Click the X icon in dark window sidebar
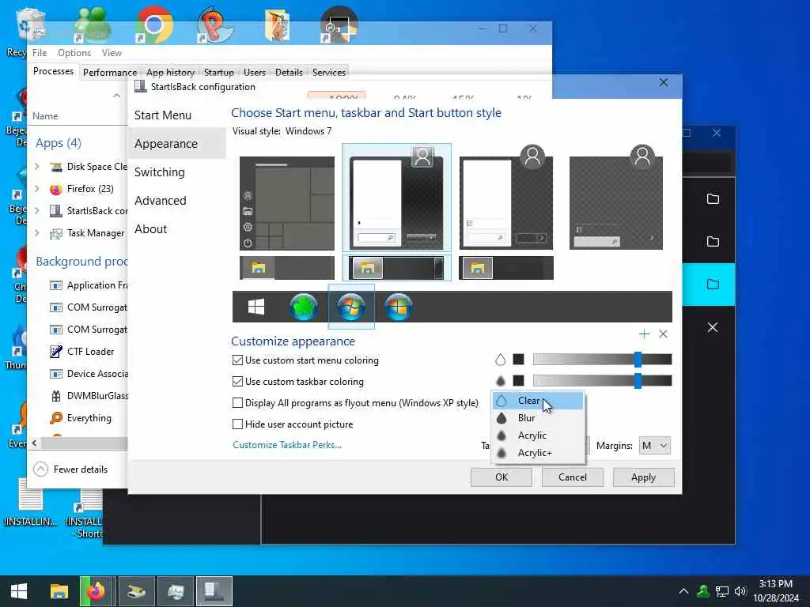This screenshot has width=810, height=607. point(713,327)
